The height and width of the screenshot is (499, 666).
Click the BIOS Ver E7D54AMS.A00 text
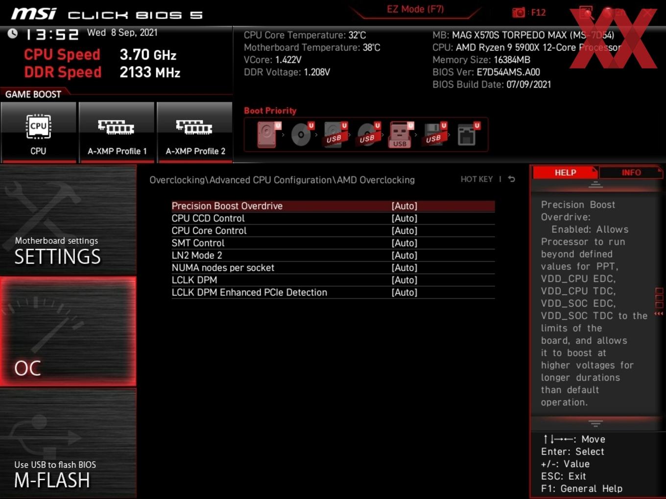[486, 72]
